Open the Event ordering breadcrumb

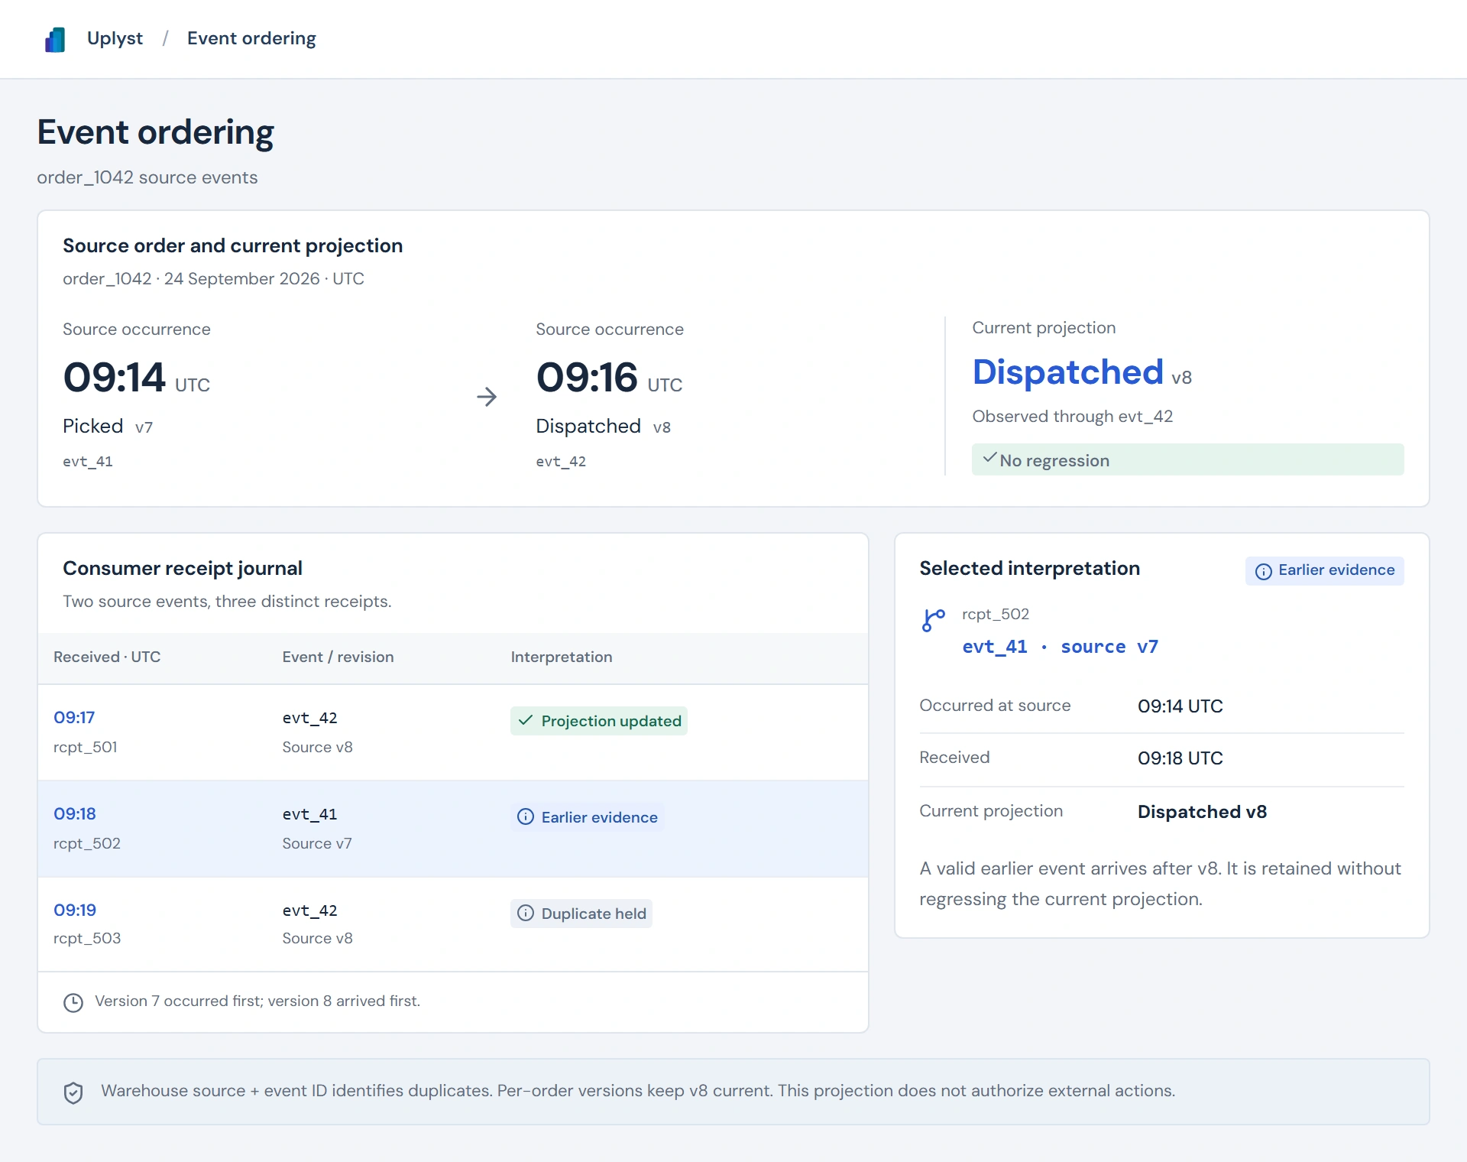pos(251,38)
